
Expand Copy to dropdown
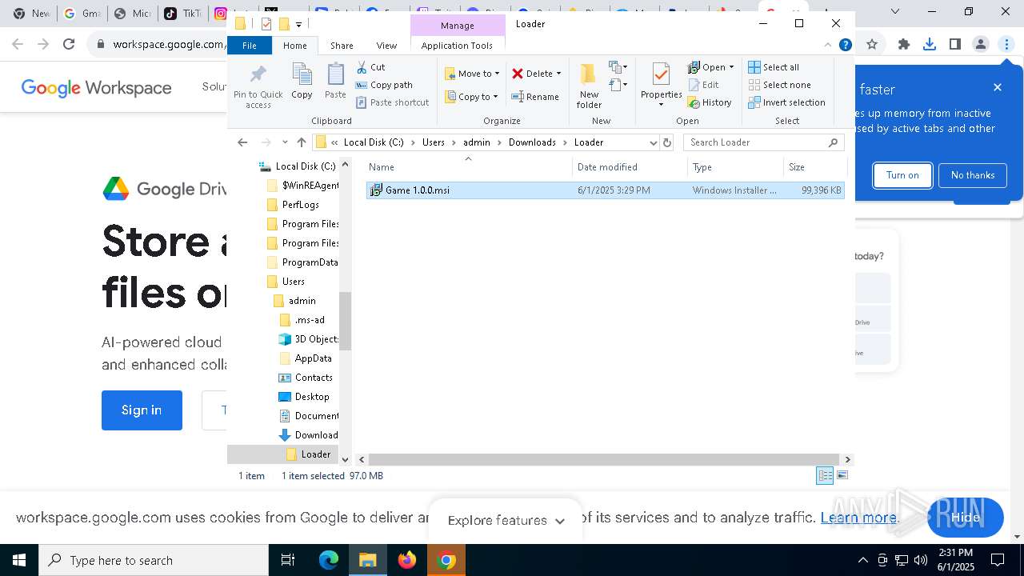495,97
